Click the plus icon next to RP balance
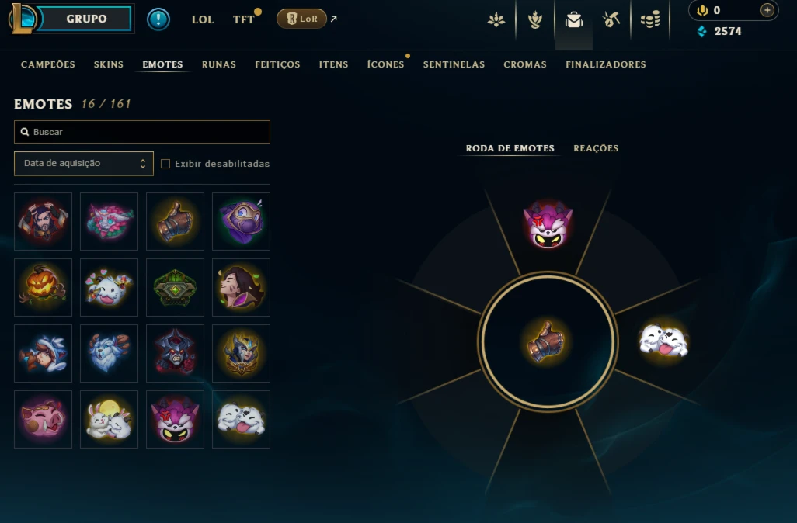 click(x=767, y=10)
